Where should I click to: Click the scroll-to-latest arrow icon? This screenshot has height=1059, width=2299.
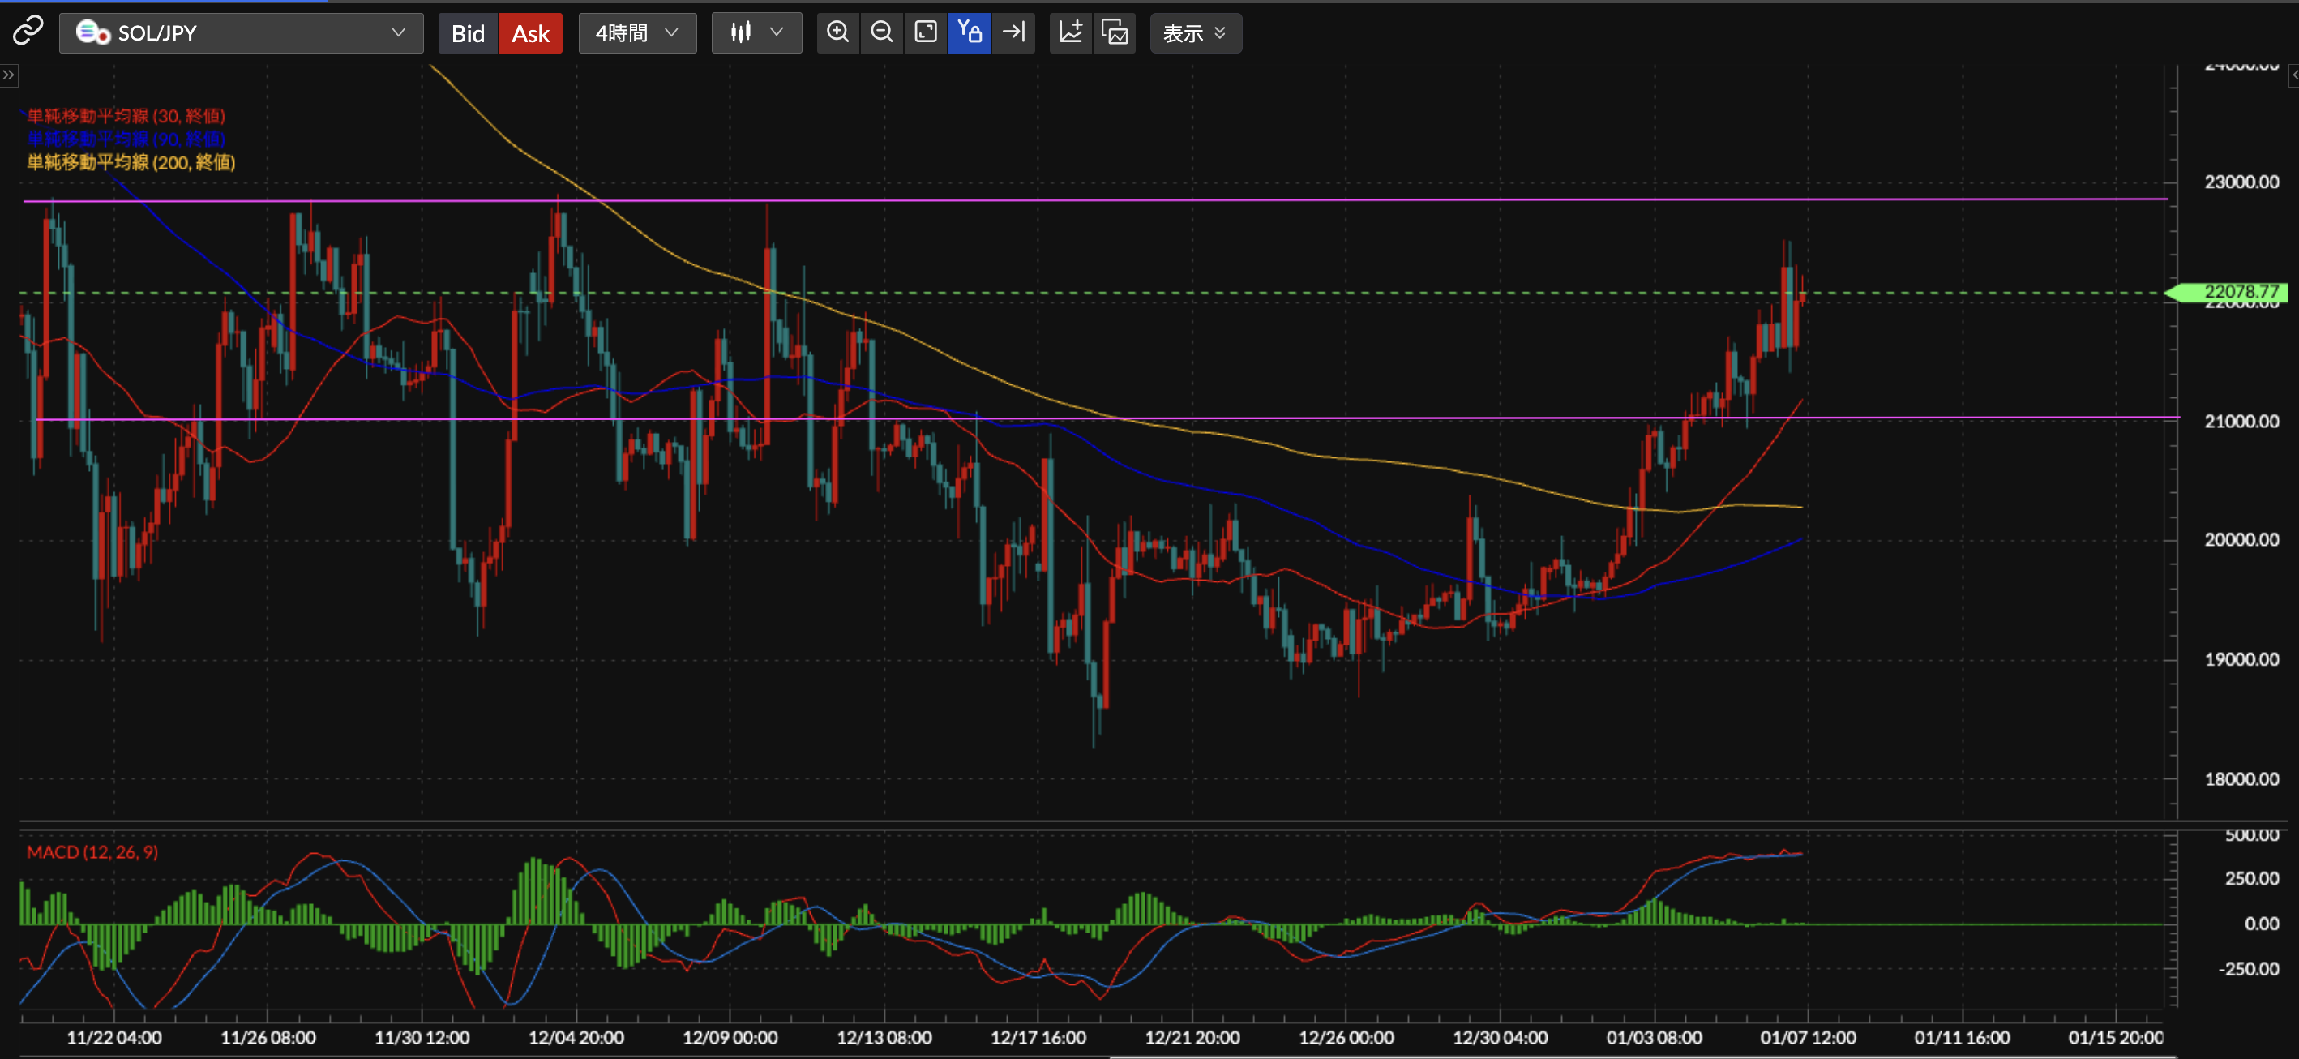click(1014, 33)
